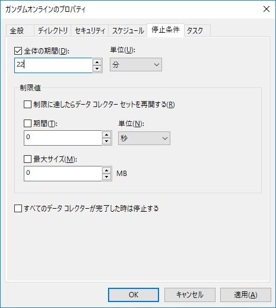Increase 最大サイズ value with up arrow
The height and width of the screenshot is (308, 276).
[106, 171]
